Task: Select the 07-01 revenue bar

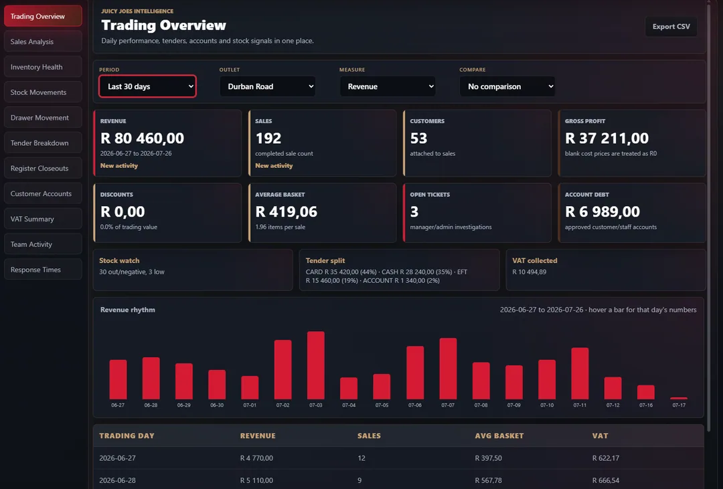Action: click(x=250, y=387)
